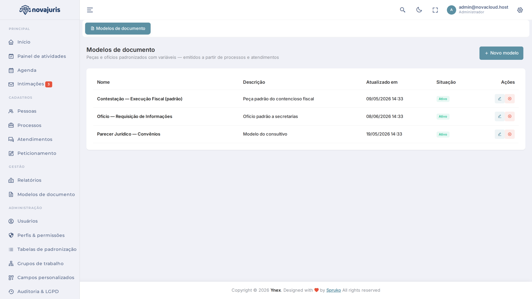Open the search magnifier icon
The width and height of the screenshot is (532, 299).
coord(402,10)
